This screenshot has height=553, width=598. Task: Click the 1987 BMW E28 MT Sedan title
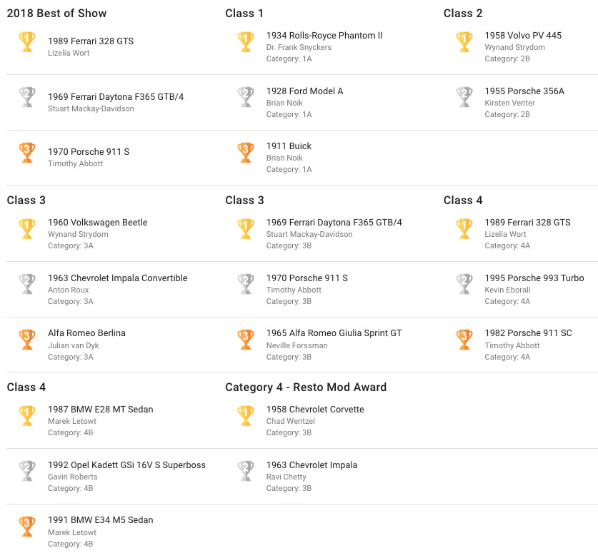click(100, 410)
